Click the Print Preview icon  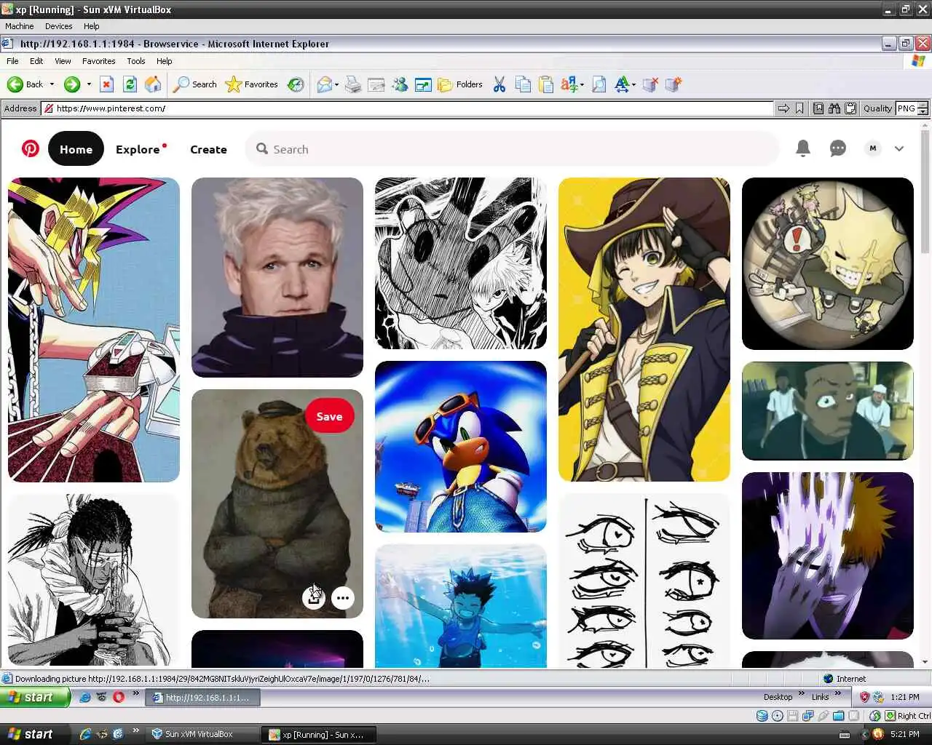coord(599,85)
